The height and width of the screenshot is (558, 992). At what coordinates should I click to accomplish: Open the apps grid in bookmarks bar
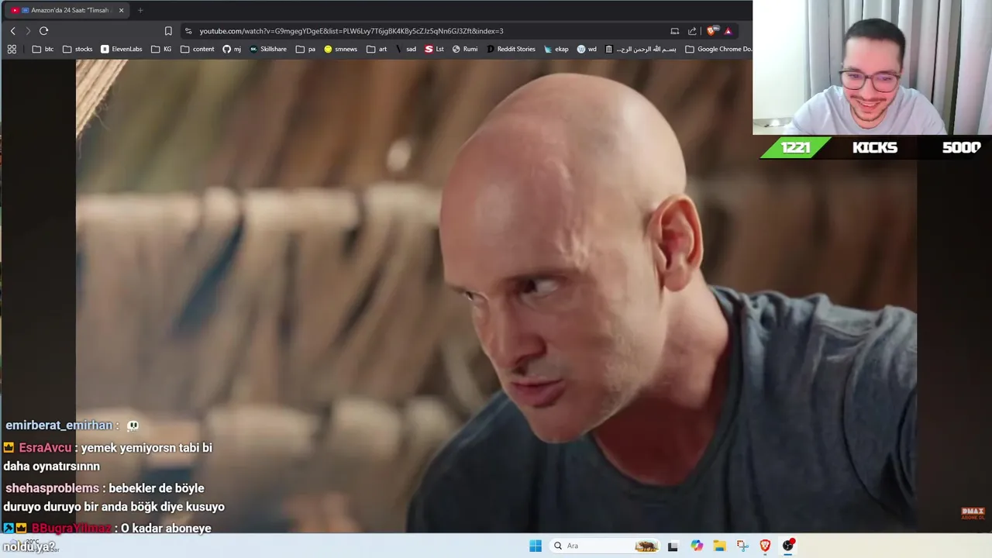coord(12,49)
